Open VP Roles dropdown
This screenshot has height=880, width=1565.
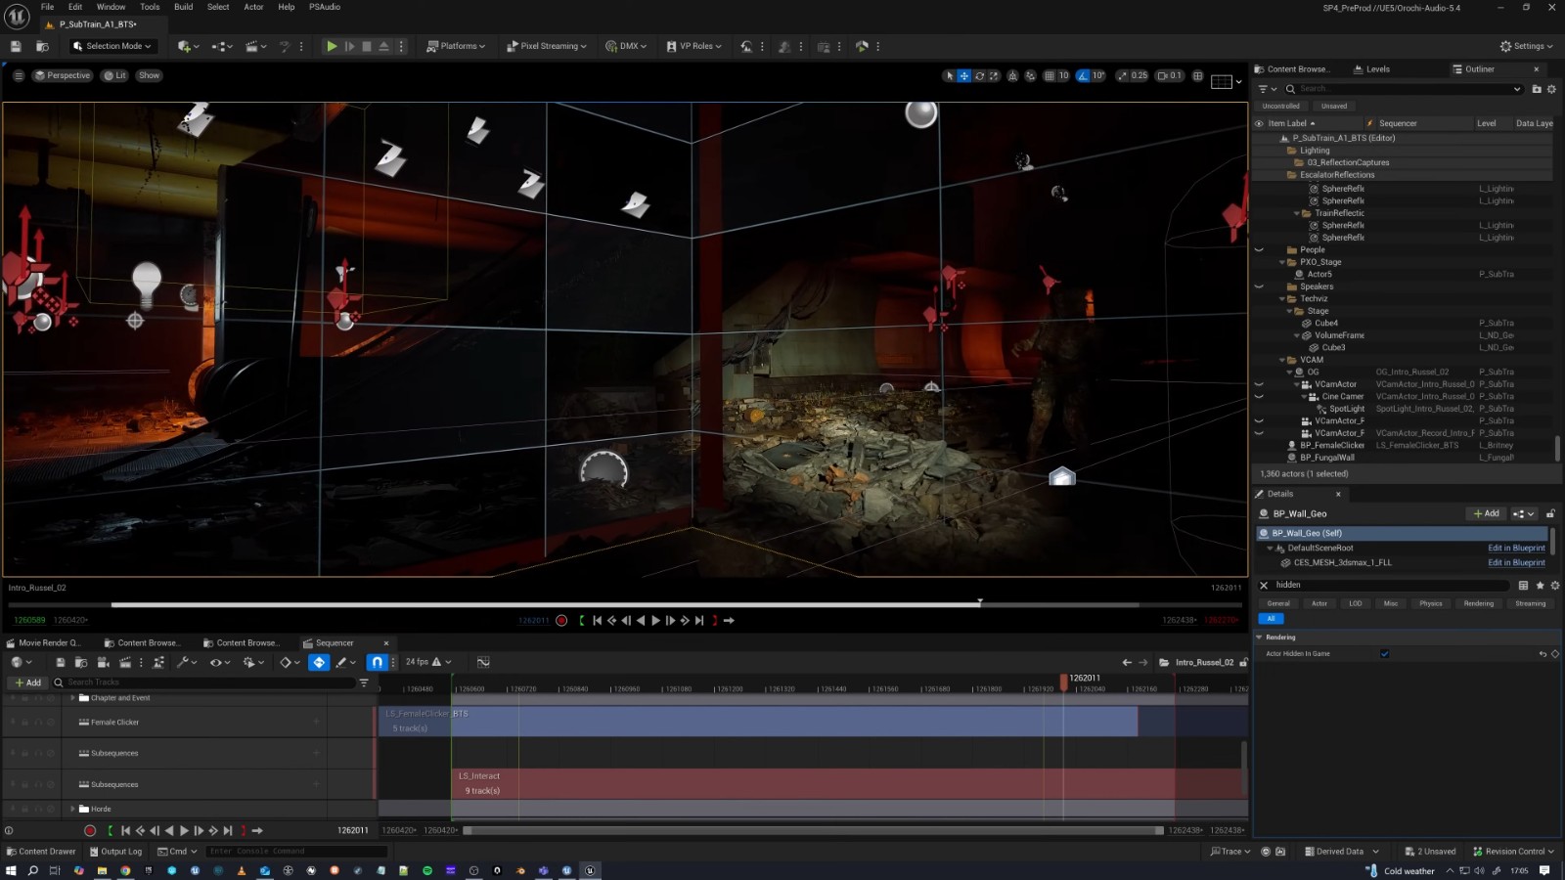coord(694,46)
